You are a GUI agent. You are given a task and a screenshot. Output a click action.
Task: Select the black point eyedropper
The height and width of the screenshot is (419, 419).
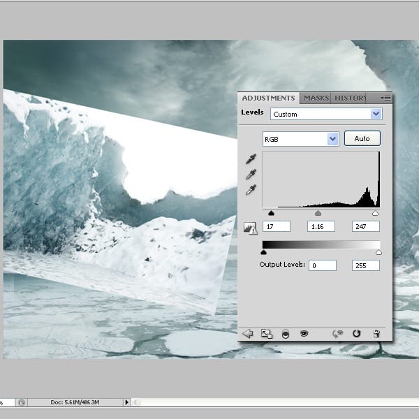[250, 159]
